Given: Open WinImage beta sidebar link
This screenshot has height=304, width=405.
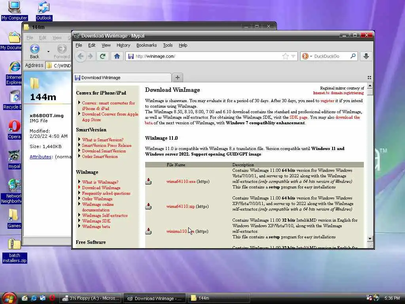Looking at the screenshot, I should point(96,226).
